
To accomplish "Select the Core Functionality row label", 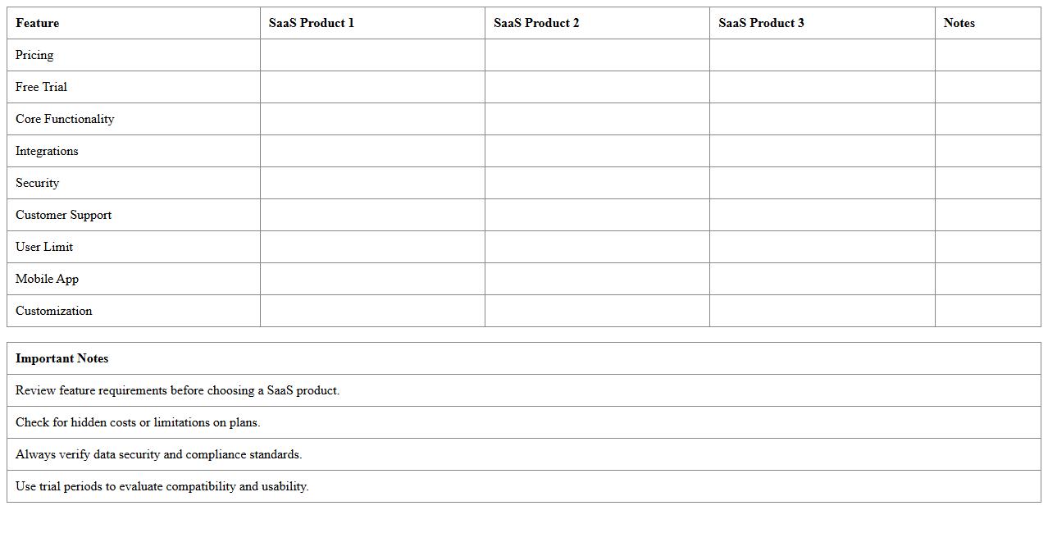I will (65, 119).
